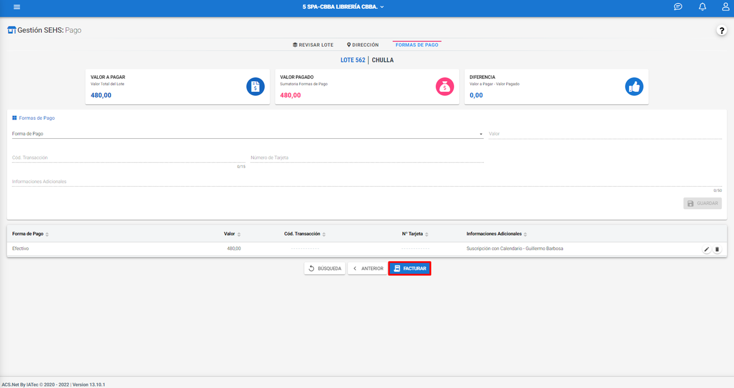Open the user profile icon
Viewport: 734px width, 388px height.
click(725, 7)
